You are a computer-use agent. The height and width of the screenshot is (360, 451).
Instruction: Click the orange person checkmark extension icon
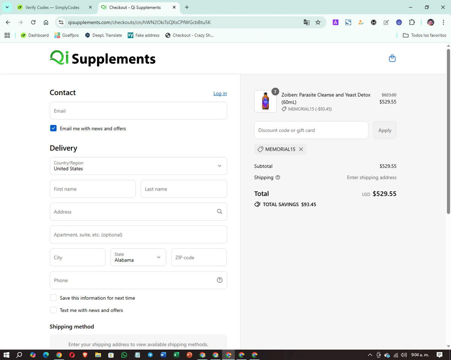(361, 22)
